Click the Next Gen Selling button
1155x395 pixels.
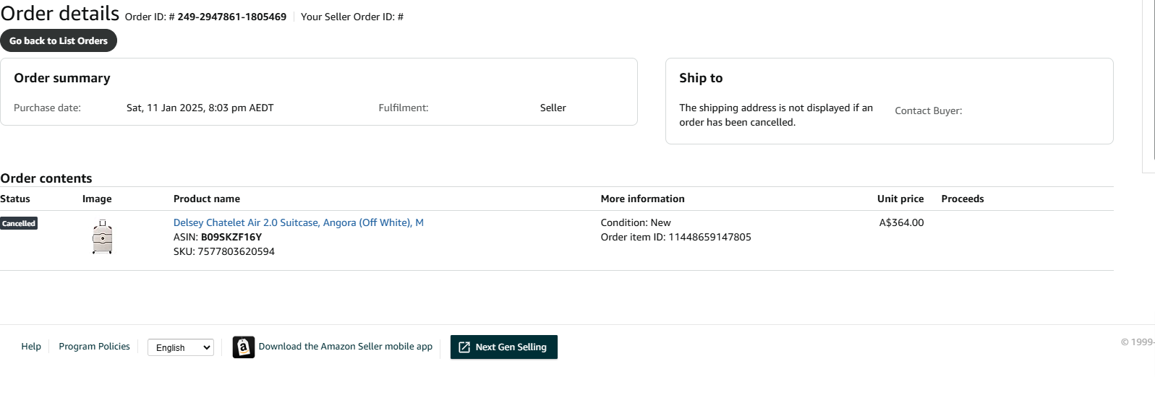pos(504,347)
